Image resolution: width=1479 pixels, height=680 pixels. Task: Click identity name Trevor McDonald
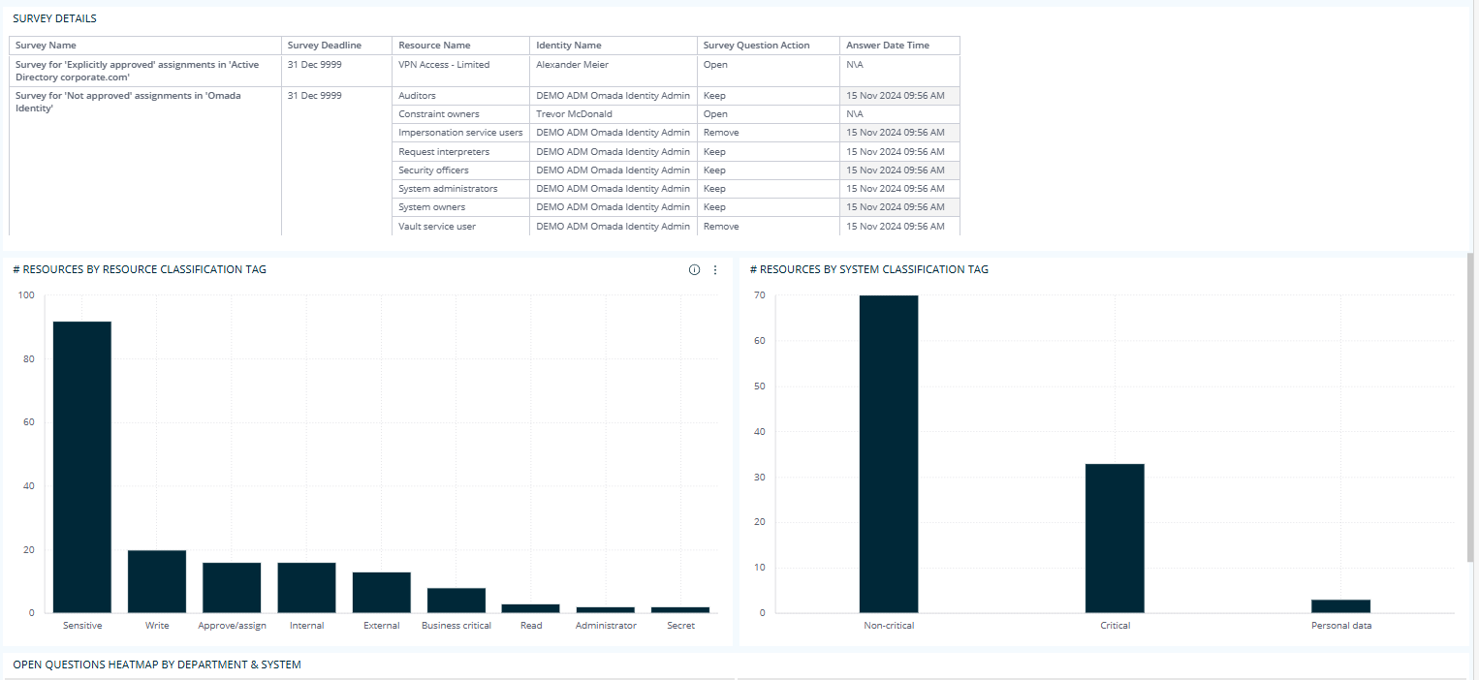pyautogui.click(x=576, y=113)
